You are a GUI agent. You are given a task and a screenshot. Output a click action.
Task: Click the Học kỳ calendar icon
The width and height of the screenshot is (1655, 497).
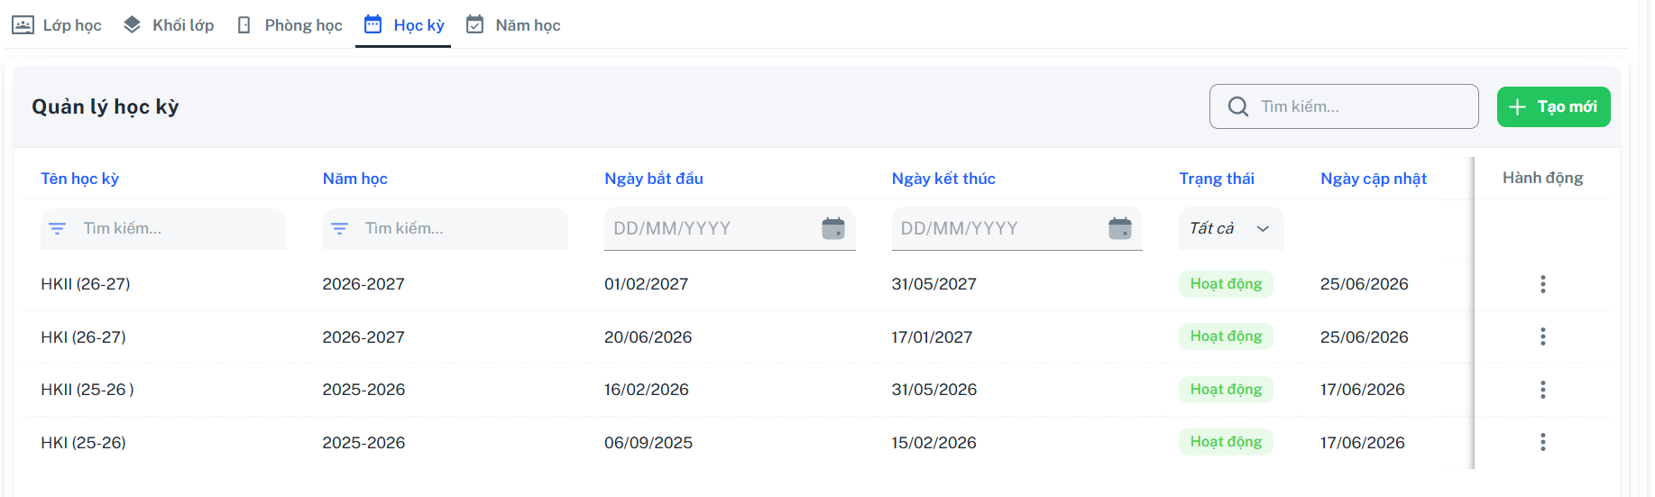pos(372,24)
